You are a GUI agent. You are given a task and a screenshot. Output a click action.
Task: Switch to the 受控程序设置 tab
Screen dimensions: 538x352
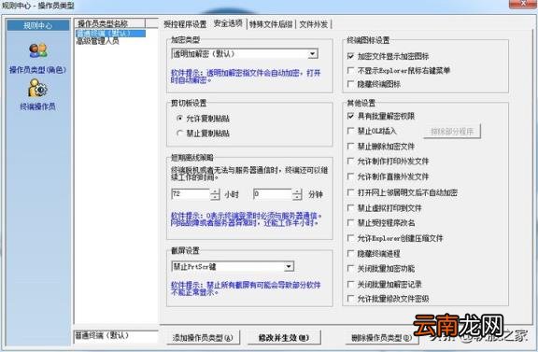click(x=185, y=24)
